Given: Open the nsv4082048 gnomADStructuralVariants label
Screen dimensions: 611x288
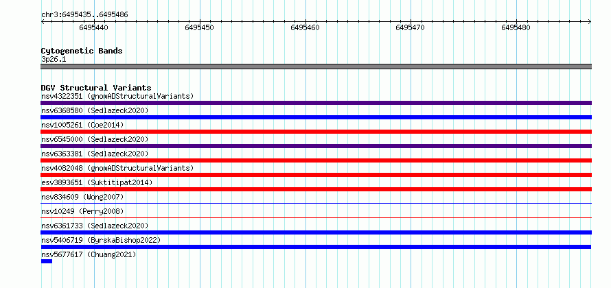Looking at the screenshot, I should (117, 168).
